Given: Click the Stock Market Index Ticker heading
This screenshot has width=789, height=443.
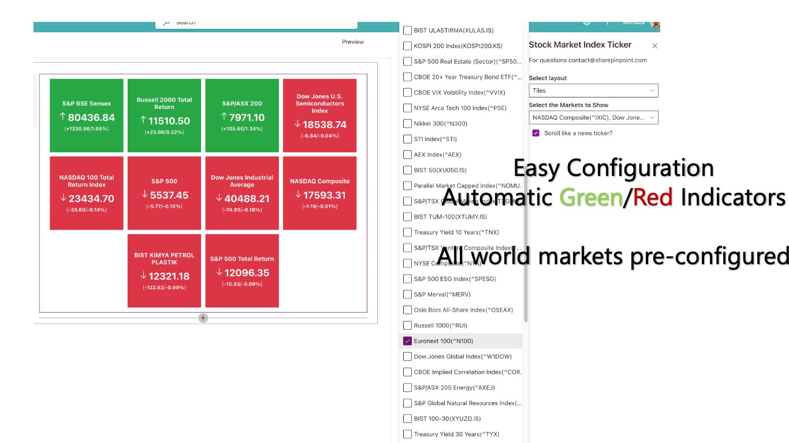Looking at the screenshot, I should point(580,44).
